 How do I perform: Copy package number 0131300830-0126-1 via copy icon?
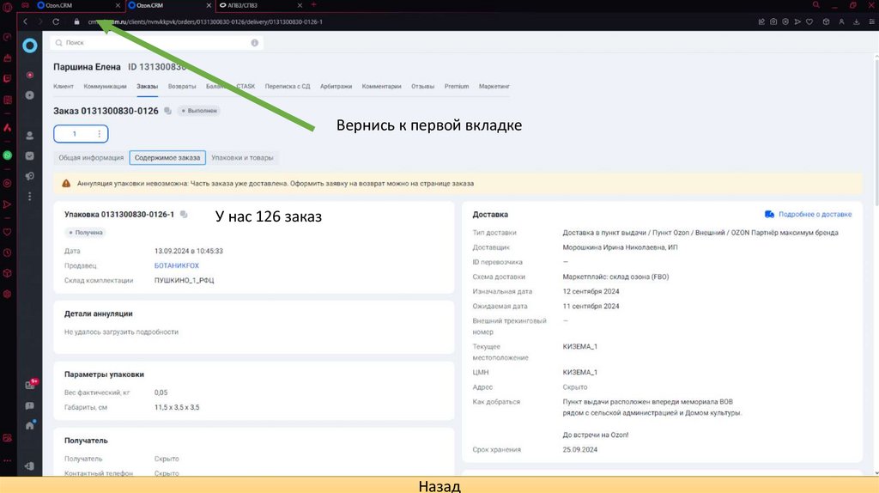184,214
